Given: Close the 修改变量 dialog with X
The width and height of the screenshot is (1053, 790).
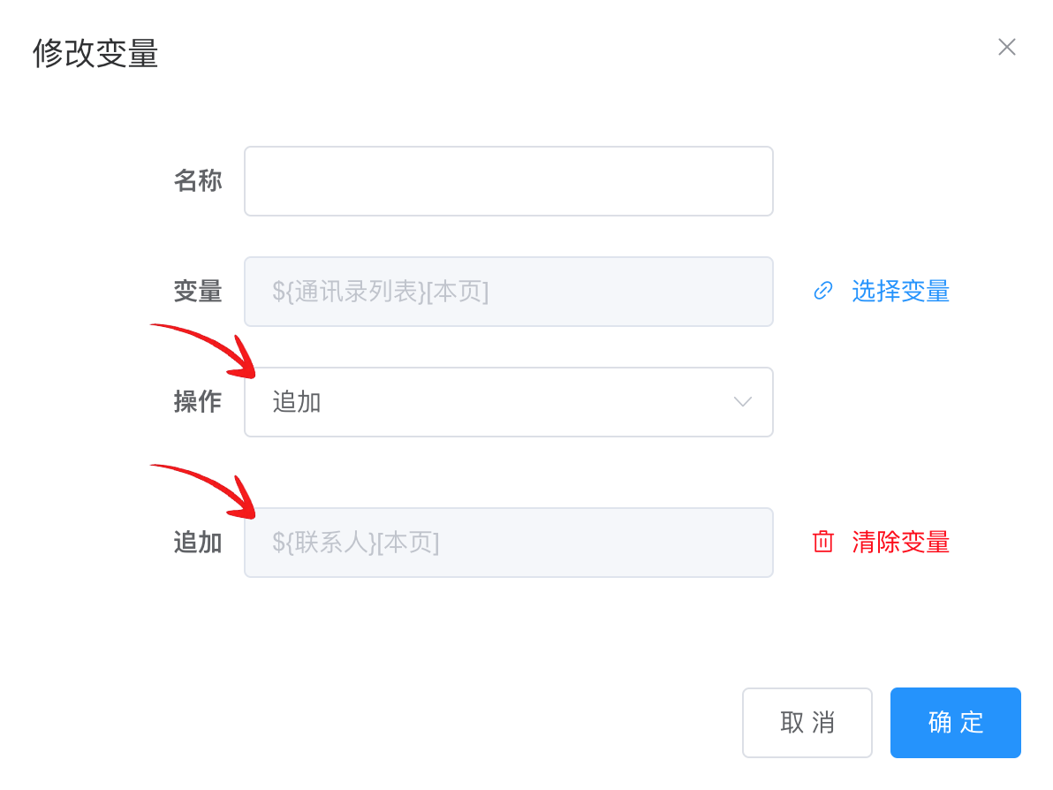Looking at the screenshot, I should point(1007,47).
